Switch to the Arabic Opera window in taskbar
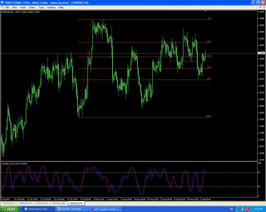This screenshot has width=266, height=212. click(x=105, y=209)
